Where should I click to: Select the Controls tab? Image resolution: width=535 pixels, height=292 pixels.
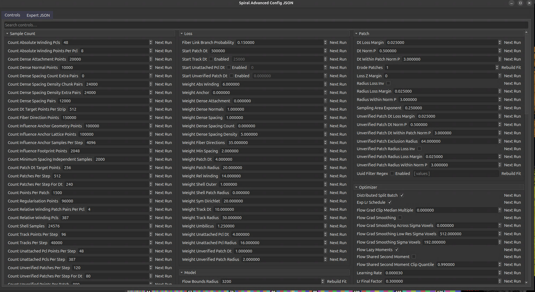pos(12,15)
